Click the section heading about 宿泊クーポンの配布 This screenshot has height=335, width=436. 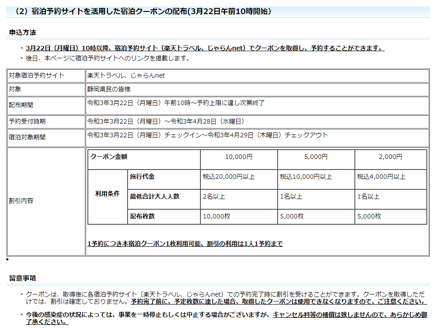143,12
